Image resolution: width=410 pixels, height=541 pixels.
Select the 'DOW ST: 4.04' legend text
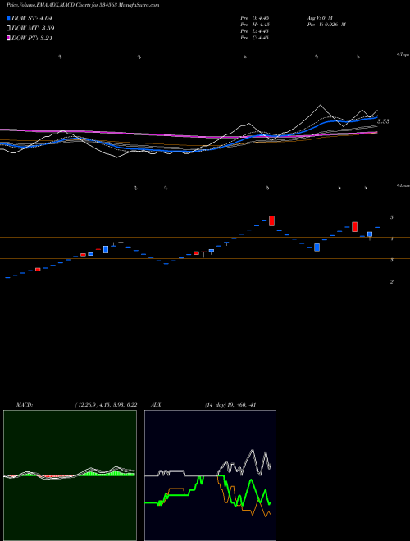tap(32, 19)
